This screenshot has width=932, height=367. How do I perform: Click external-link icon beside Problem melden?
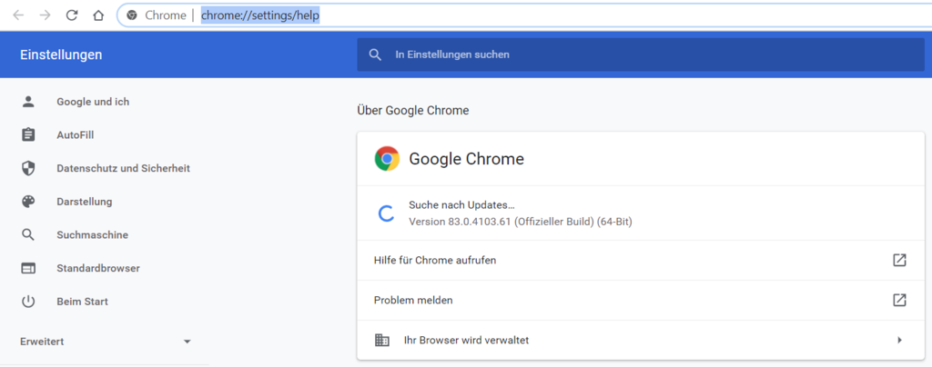click(x=899, y=300)
